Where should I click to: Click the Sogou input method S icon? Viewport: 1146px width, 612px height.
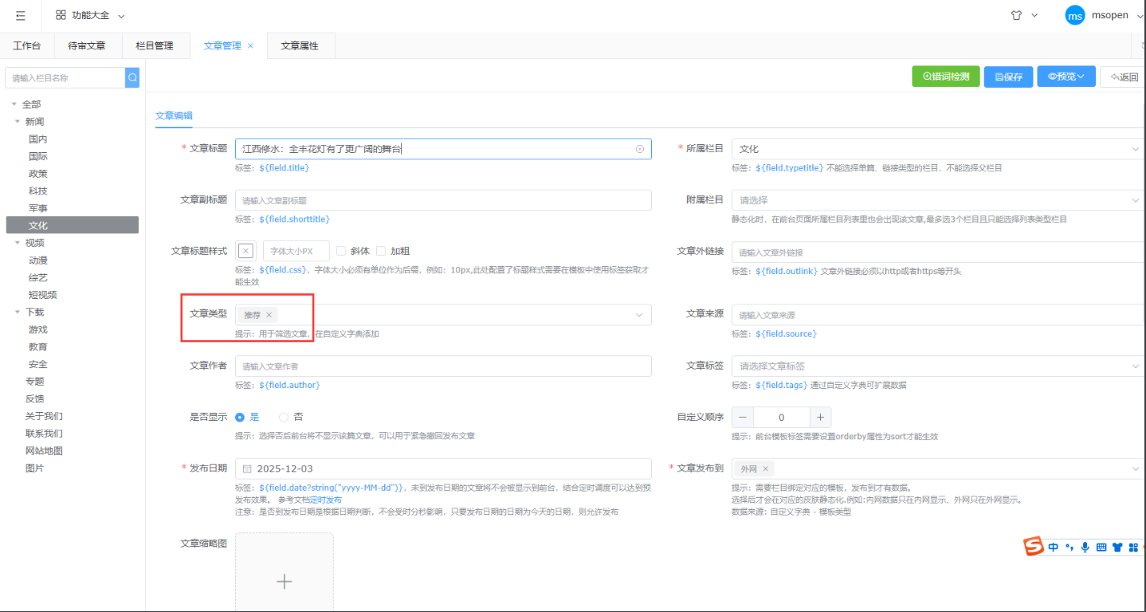(x=1034, y=547)
